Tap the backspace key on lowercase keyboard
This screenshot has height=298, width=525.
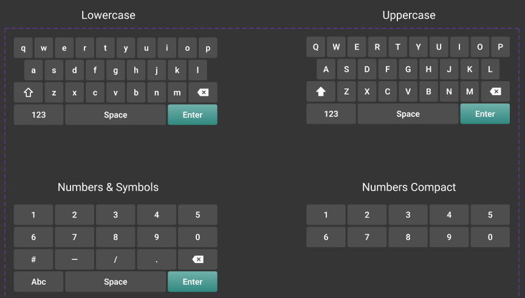[202, 93]
